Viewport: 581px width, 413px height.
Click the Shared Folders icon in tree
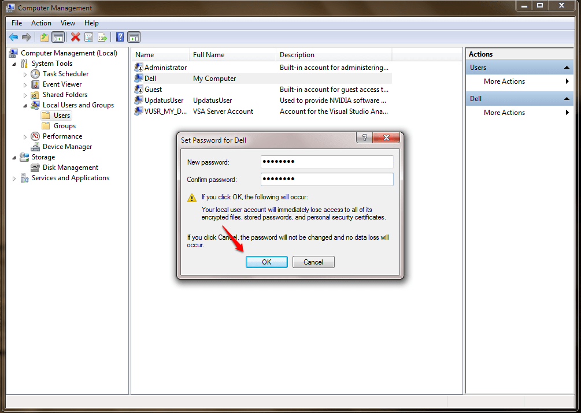tap(35, 95)
